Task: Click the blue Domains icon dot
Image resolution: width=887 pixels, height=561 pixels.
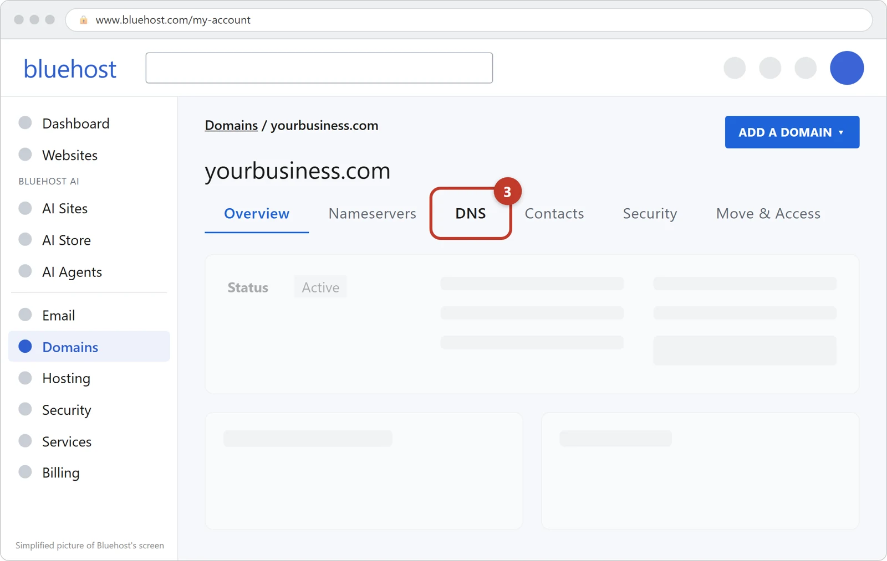Action: point(25,346)
